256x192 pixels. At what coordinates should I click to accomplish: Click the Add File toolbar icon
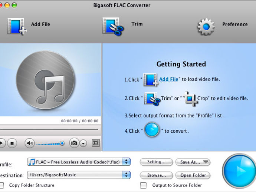[17, 26]
